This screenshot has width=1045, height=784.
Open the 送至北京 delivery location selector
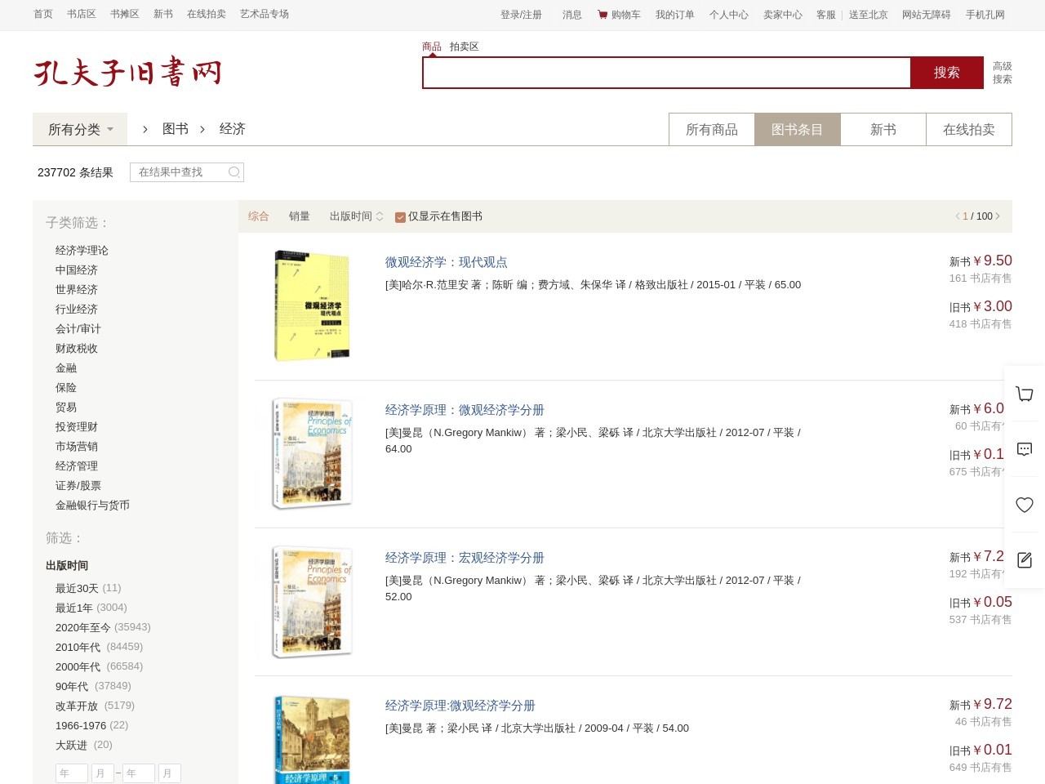pos(868,15)
